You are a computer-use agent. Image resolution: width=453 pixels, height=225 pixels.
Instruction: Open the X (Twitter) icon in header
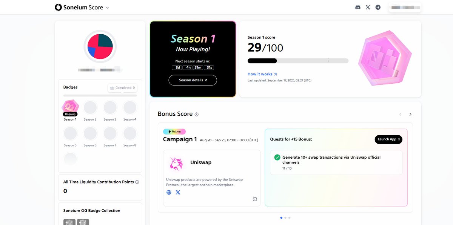coord(368,7)
